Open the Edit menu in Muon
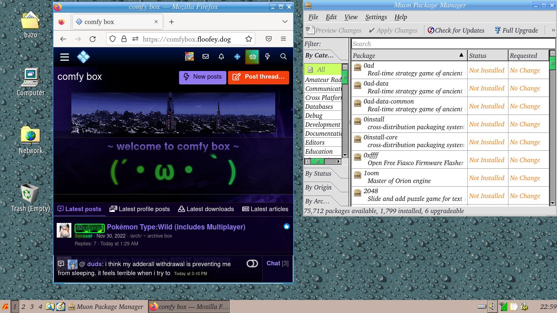 pos(331,17)
